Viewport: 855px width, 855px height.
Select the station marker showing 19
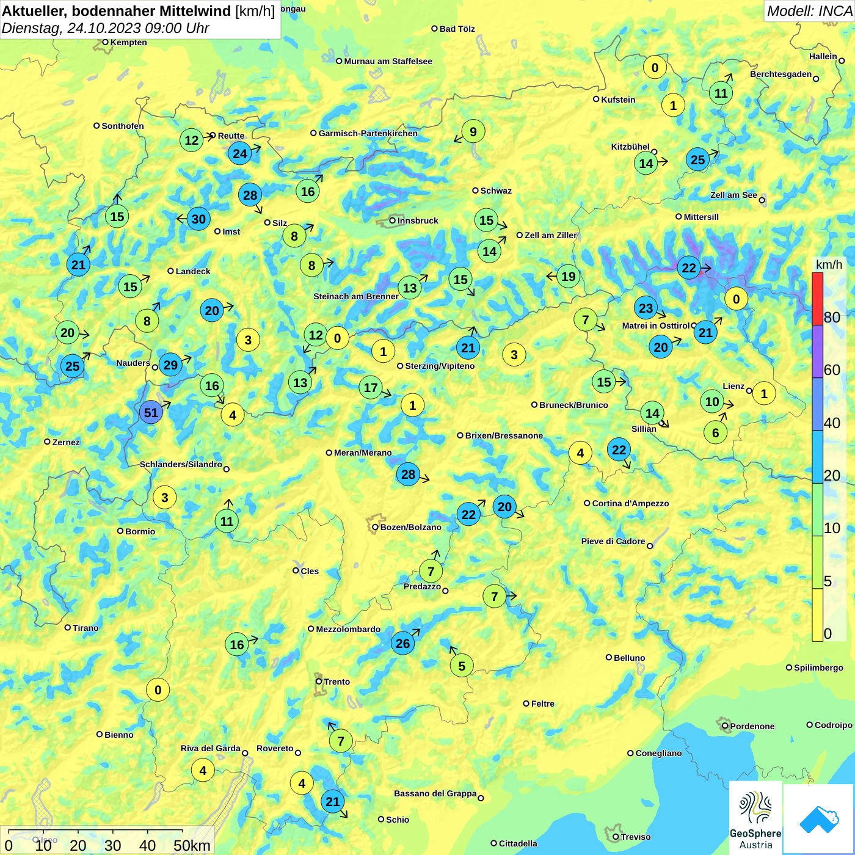pos(568,276)
